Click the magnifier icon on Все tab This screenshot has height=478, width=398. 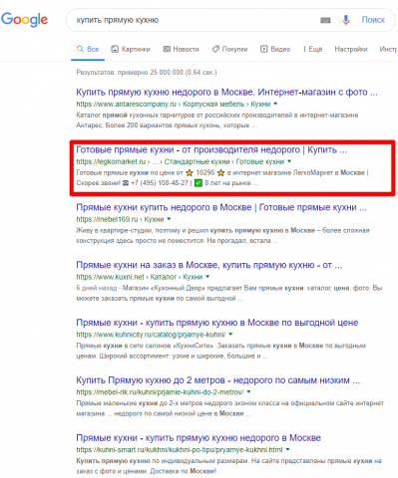(80, 49)
